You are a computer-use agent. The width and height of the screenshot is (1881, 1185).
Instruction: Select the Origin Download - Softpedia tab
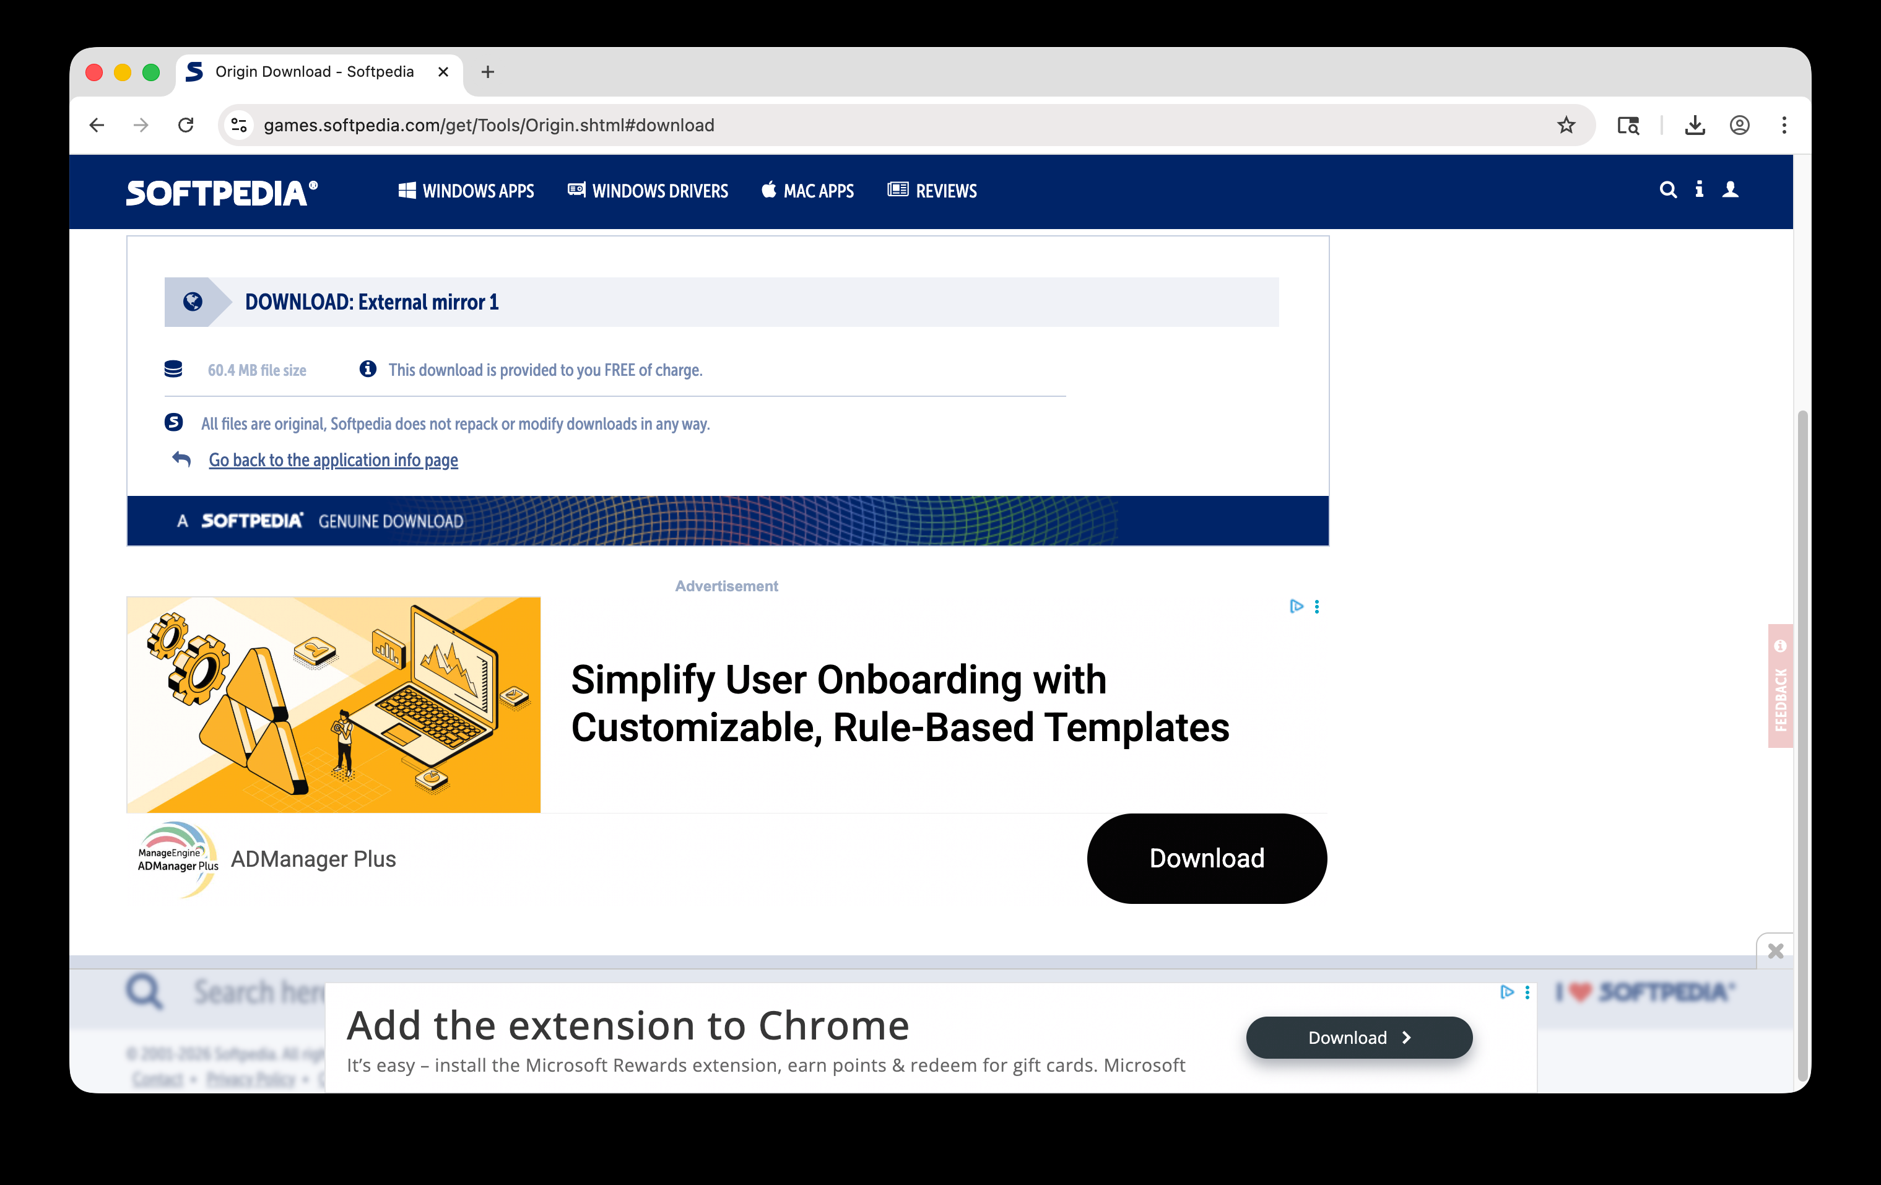click(x=319, y=72)
